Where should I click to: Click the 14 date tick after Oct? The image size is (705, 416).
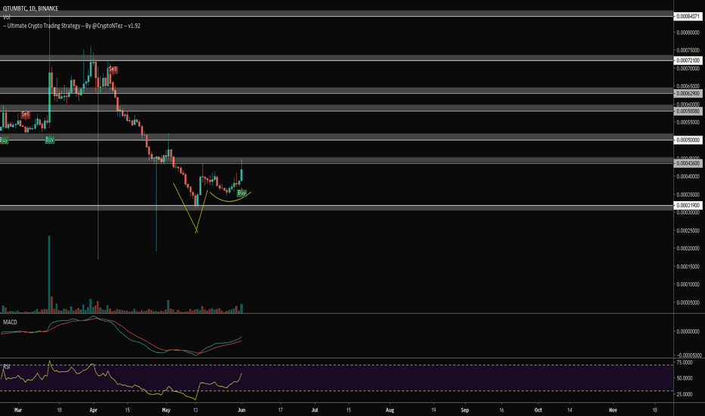[569, 410]
